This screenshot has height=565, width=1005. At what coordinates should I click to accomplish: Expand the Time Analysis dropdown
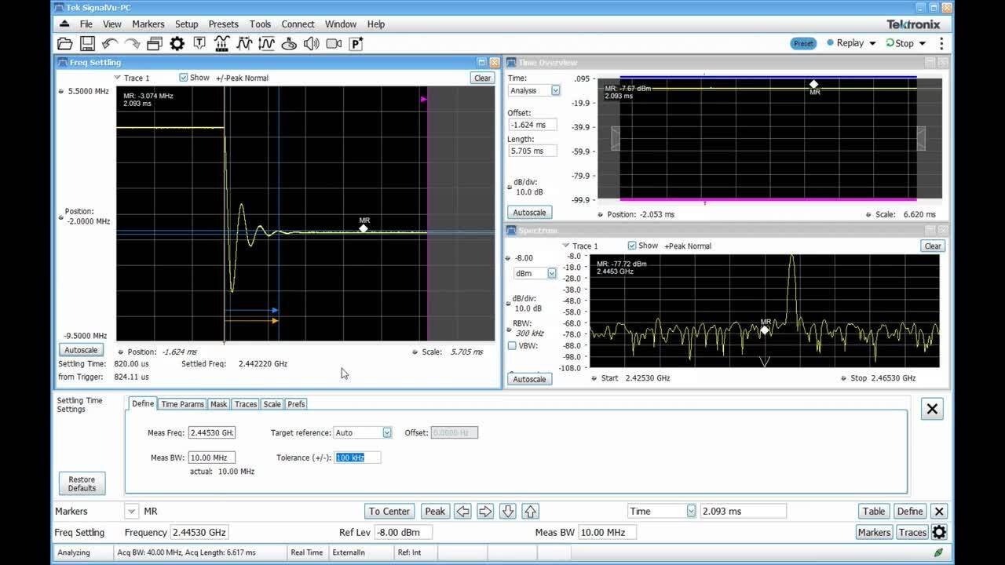point(555,91)
